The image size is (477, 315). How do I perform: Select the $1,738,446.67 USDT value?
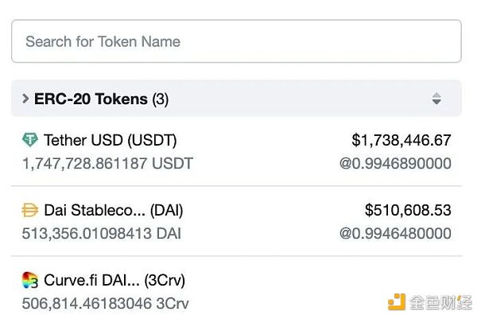pos(401,140)
